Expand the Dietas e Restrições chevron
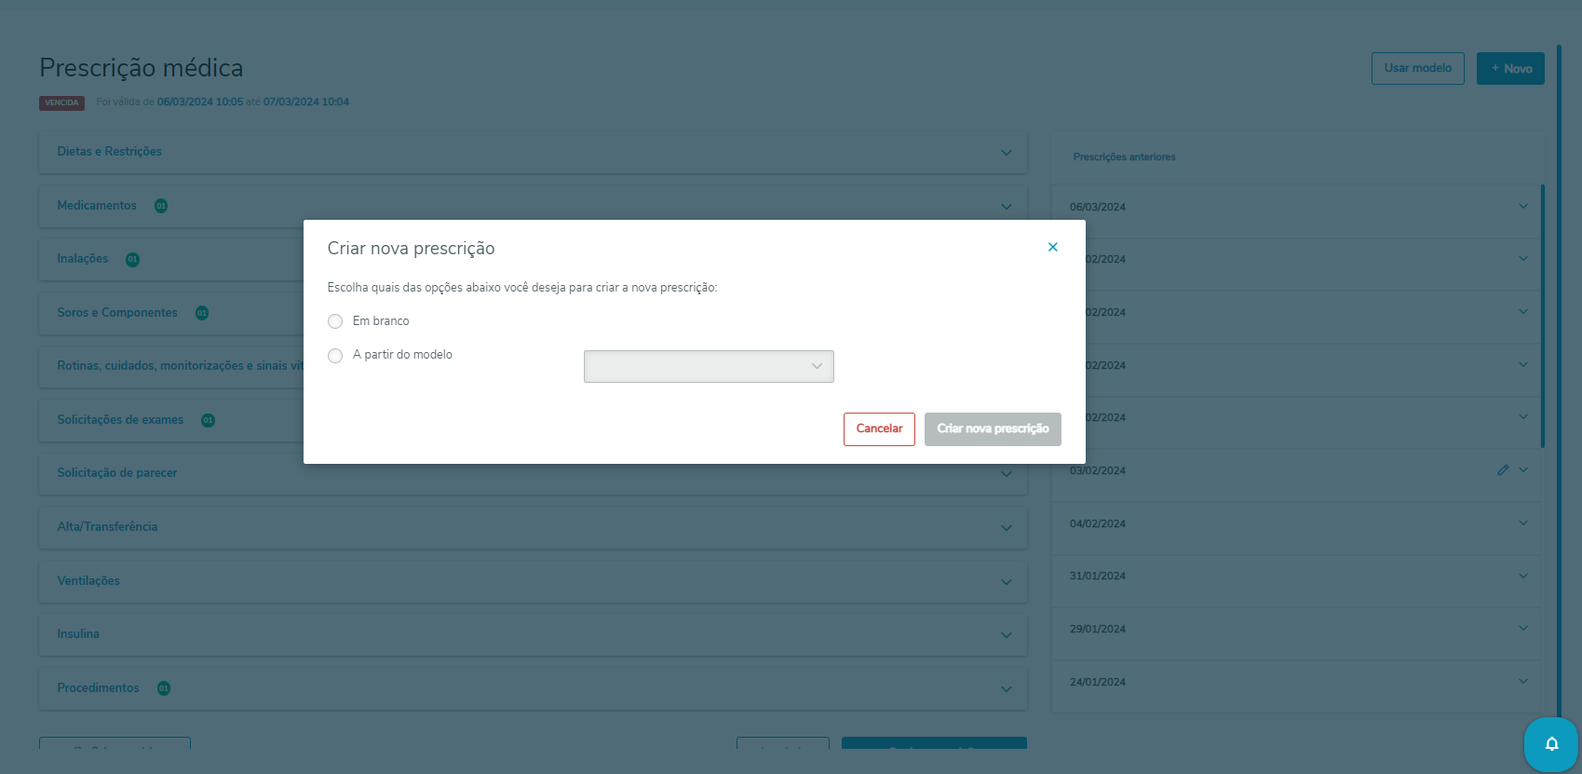1582x774 pixels. [1007, 153]
